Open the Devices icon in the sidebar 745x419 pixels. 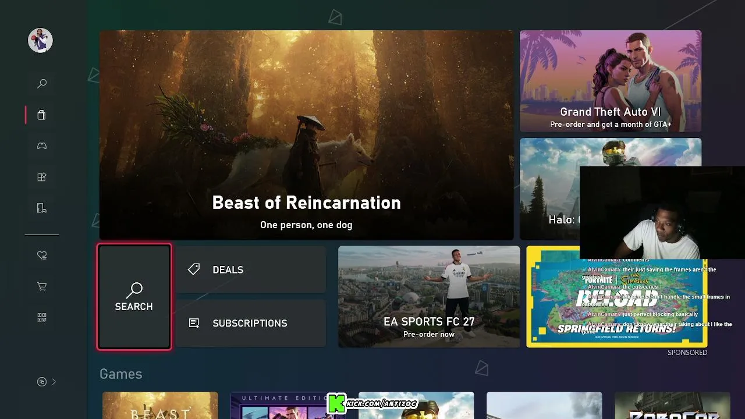(42, 208)
